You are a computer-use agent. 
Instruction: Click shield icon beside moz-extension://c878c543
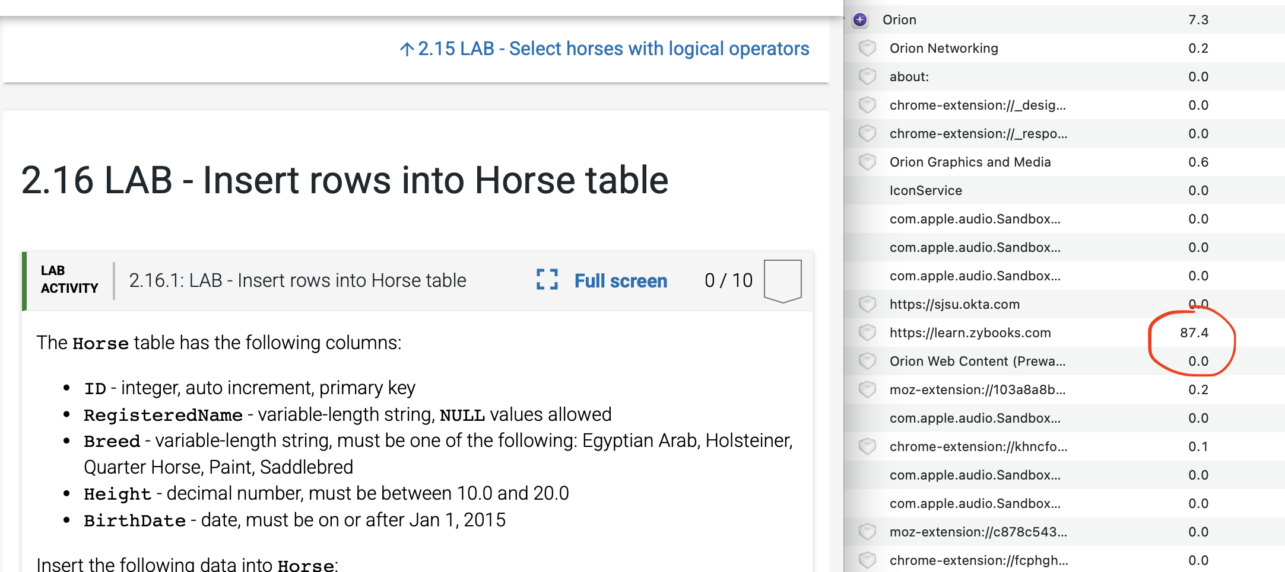click(x=867, y=532)
